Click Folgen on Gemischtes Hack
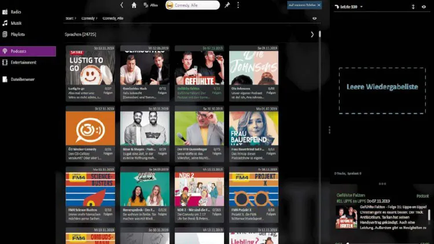Image resolution: width=434 pixels, height=244 pixels. click(x=162, y=93)
